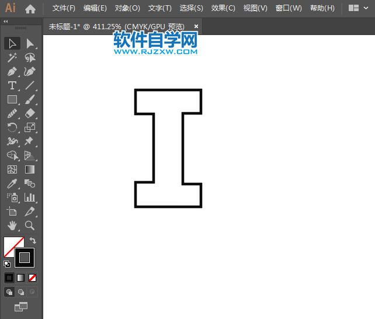Select the Zoom magnifier tool
The height and width of the screenshot is (319, 375).
point(30,226)
